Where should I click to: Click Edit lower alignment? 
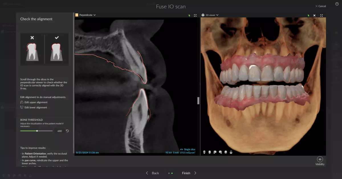tap(34, 107)
